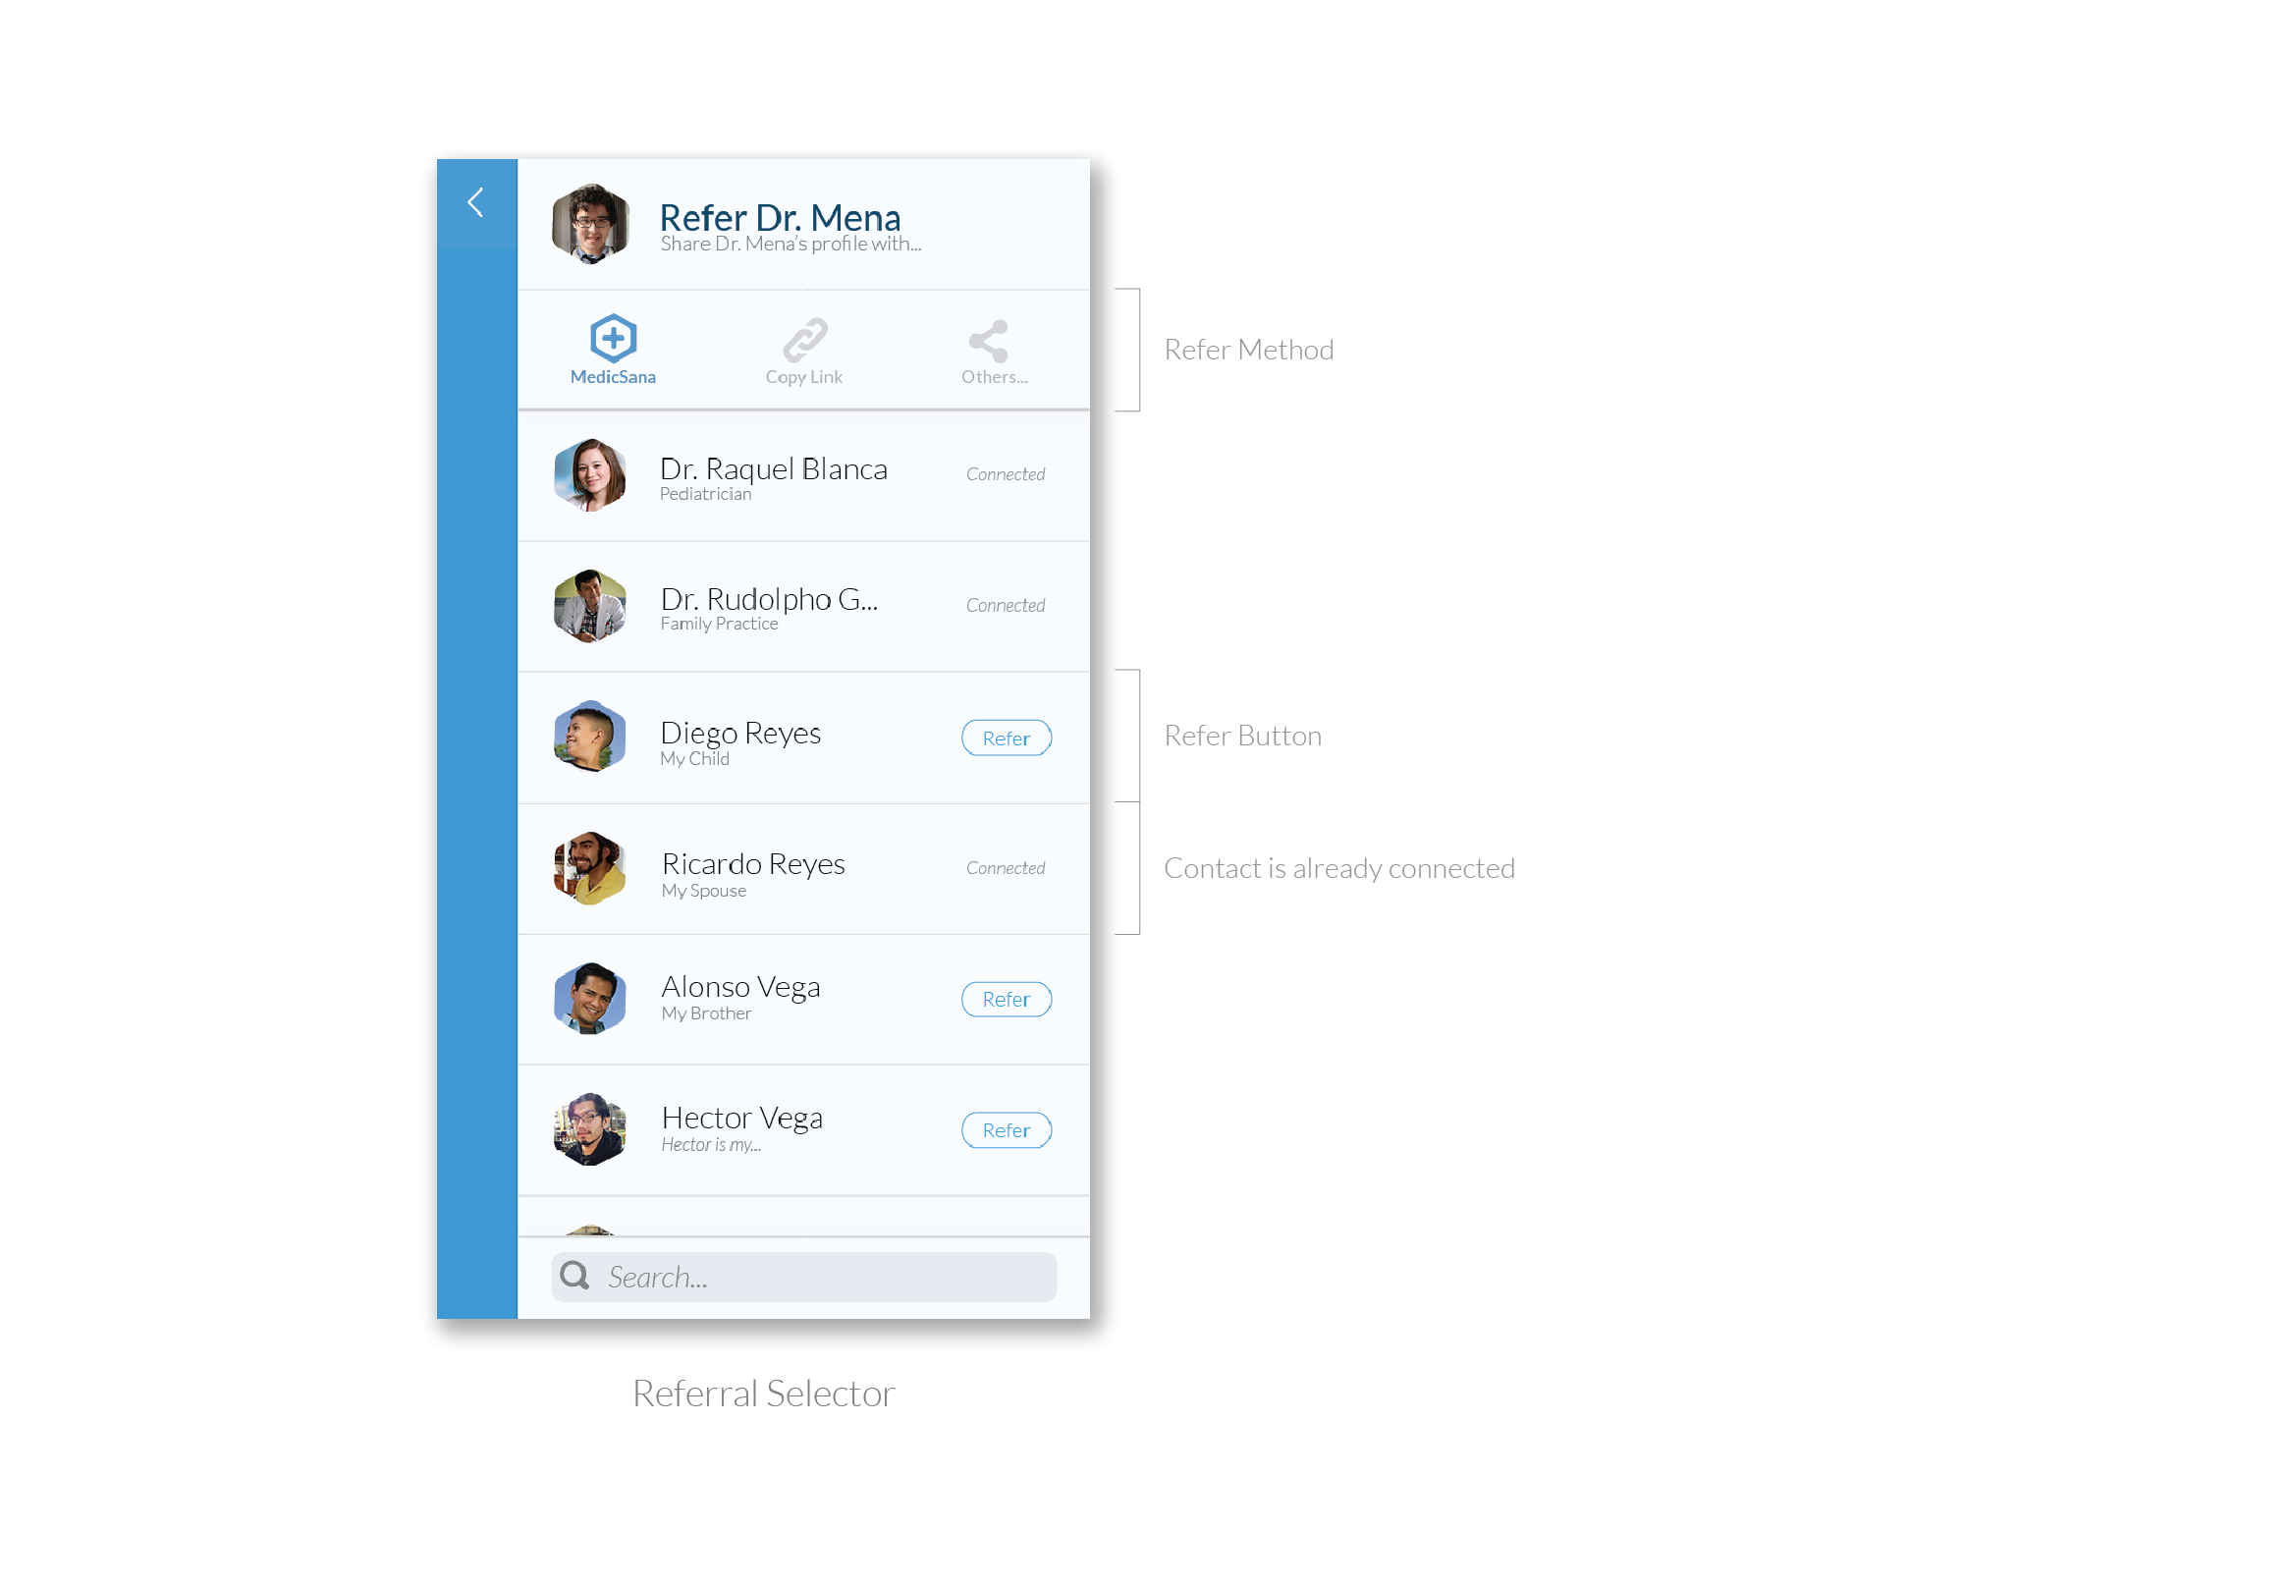Viewport: 2290px width, 1586px height.
Task: Tap Diego Reyes's profile picture
Action: coord(590,738)
